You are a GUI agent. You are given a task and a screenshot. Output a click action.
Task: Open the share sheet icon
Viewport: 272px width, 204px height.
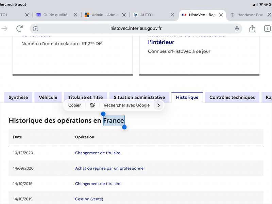[252, 29]
